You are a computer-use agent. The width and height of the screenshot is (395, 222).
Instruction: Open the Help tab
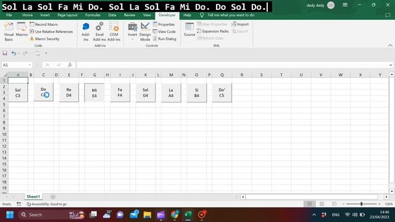coord(187,15)
